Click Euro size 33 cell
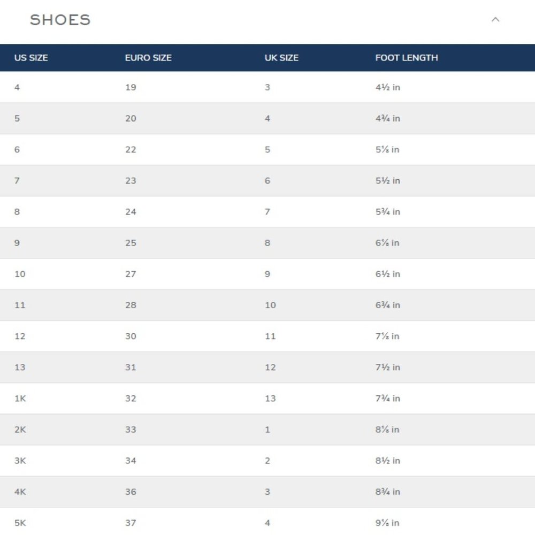Image resolution: width=535 pixels, height=535 pixels. [131, 430]
